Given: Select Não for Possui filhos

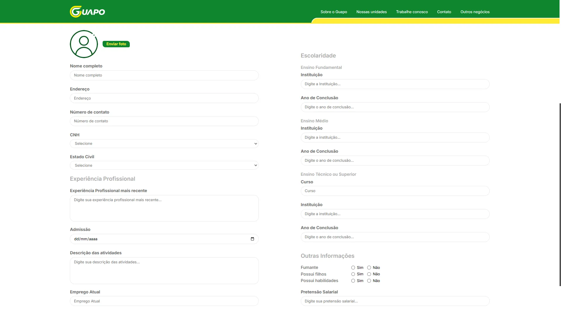Looking at the screenshot, I should click(369, 274).
